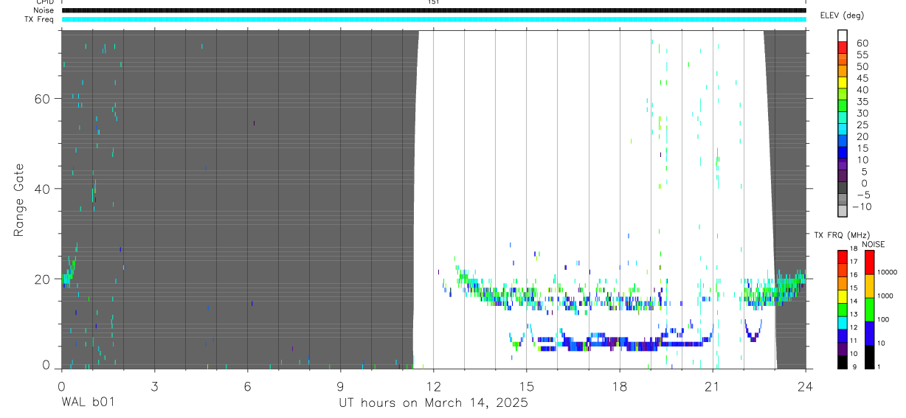Image resolution: width=906 pixels, height=418 pixels.
Task: Click value 10000 on the NOISE scale
Action: tap(888, 273)
